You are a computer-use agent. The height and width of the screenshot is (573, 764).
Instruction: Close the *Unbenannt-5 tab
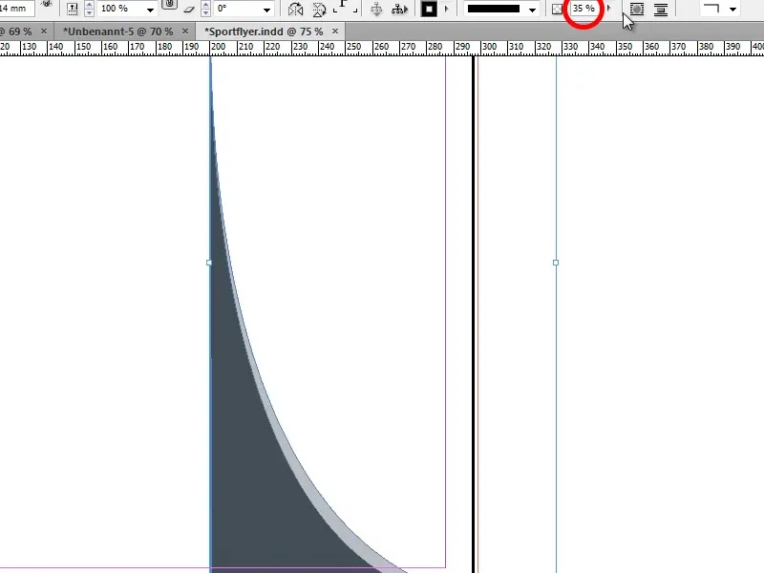[x=185, y=32]
